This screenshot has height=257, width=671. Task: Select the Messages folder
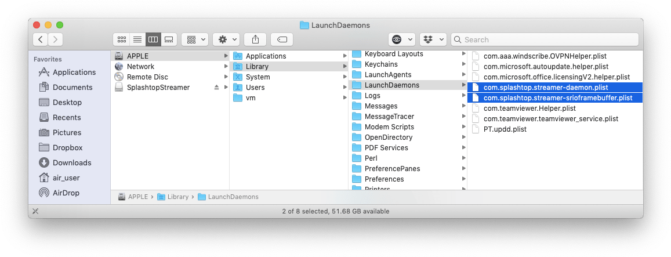coord(408,106)
